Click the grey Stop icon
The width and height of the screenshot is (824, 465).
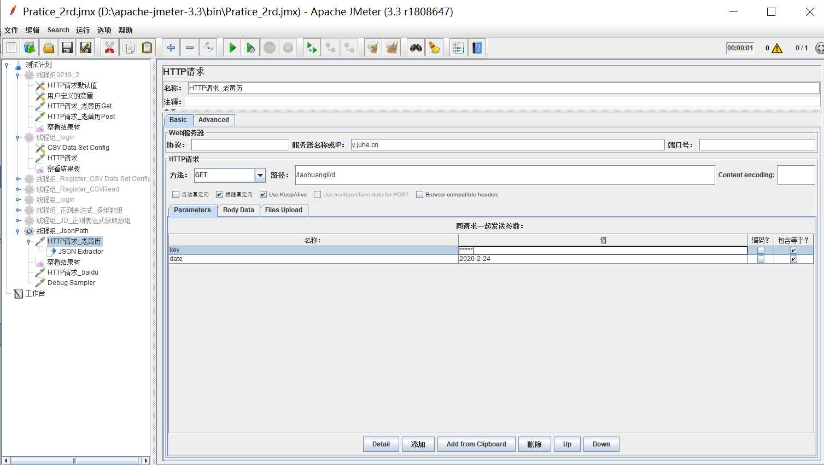pyautogui.click(x=270, y=48)
